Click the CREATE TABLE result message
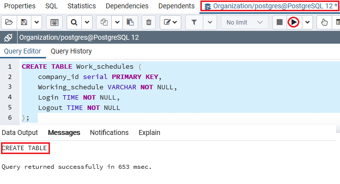 click(x=24, y=148)
